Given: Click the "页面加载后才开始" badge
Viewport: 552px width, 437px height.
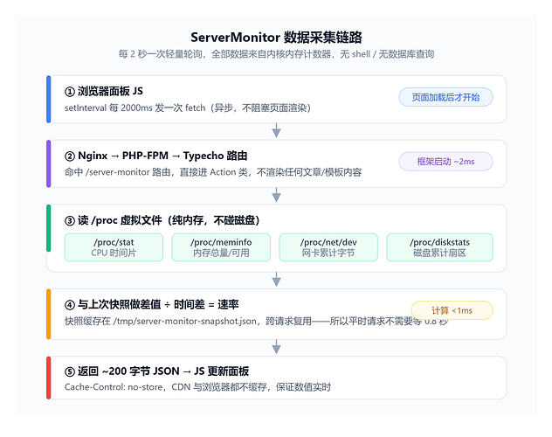Looking at the screenshot, I should tap(445, 97).
